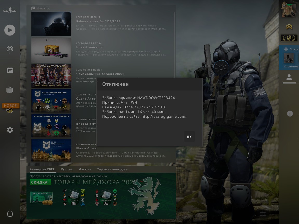Open the sliders loadout icon bottom right
This screenshot has height=224, width=299.
[x=263, y=214]
